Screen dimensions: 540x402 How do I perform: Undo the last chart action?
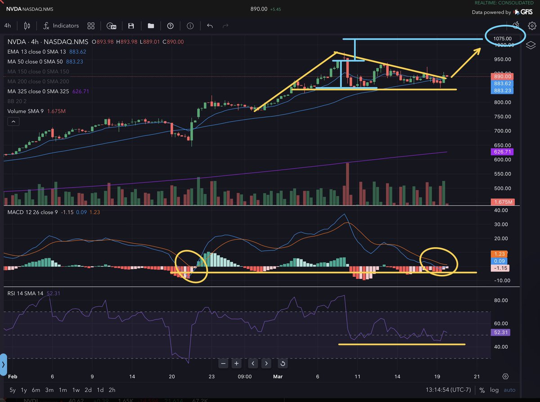pyautogui.click(x=210, y=26)
